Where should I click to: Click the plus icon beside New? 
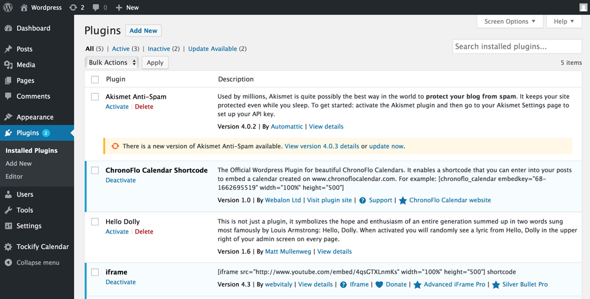119,8
